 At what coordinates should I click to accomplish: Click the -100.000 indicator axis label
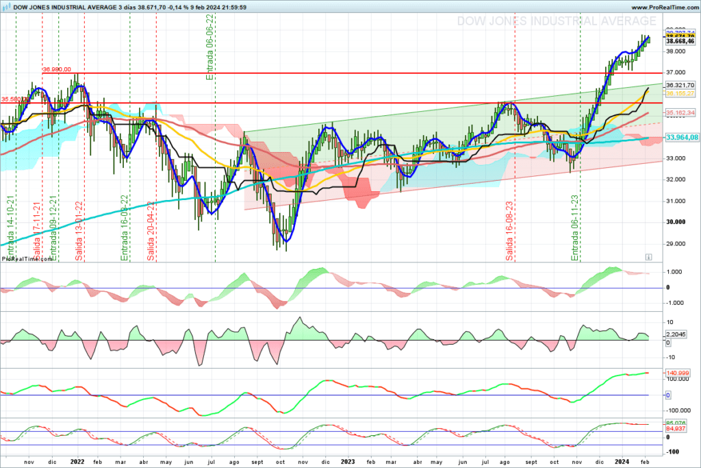[x=678, y=410]
